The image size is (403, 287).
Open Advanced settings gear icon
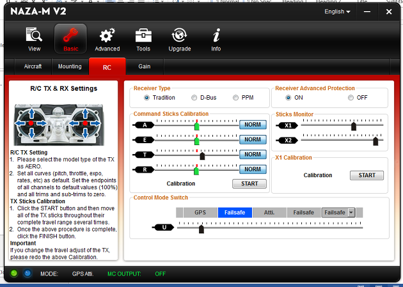[107, 39]
